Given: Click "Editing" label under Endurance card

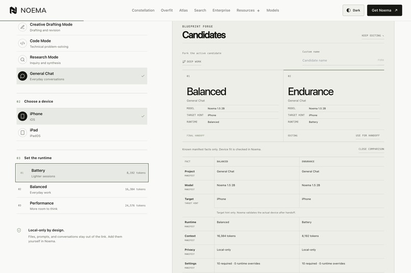Looking at the screenshot, I should pyautogui.click(x=293, y=136).
